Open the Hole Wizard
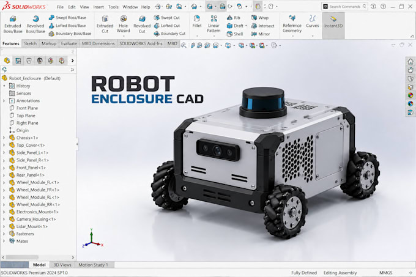The image size is (416, 277). (x=124, y=24)
